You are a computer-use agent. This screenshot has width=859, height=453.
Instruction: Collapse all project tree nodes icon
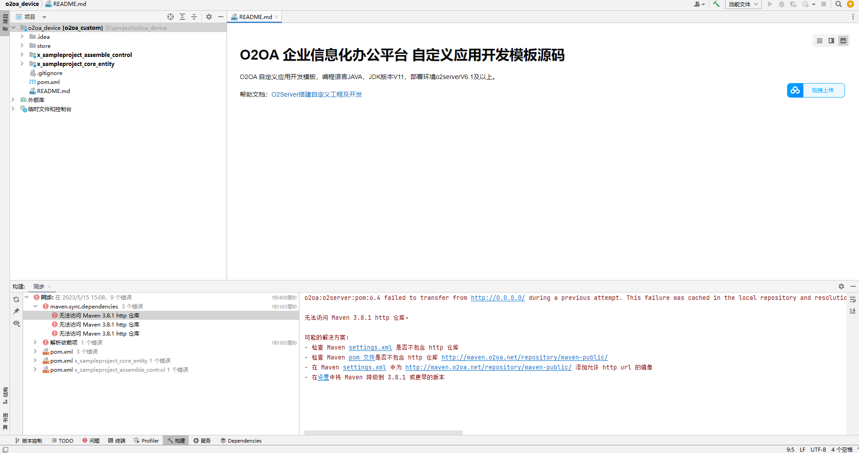click(x=194, y=17)
